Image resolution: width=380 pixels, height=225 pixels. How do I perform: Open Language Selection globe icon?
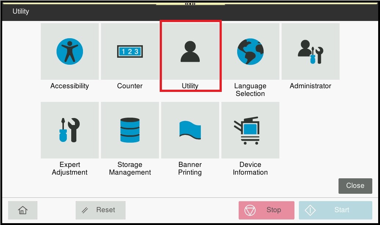tap(250, 51)
